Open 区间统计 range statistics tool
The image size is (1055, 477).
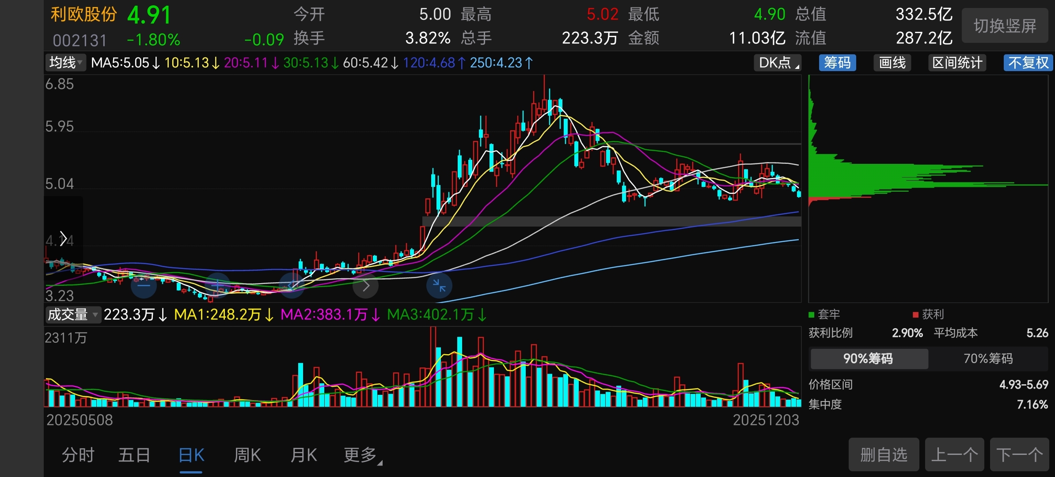(x=957, y=63)
